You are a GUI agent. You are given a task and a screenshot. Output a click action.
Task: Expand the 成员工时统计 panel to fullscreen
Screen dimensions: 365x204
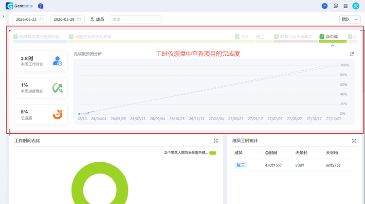[x=354, y=141]
